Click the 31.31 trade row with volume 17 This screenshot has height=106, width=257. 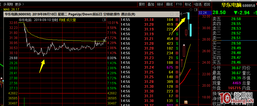[150, 96]
